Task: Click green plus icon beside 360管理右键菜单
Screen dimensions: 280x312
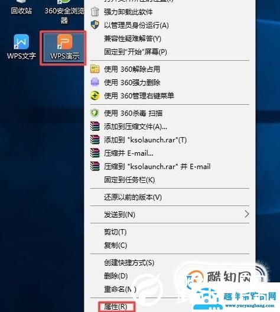Action: point(95,95)
